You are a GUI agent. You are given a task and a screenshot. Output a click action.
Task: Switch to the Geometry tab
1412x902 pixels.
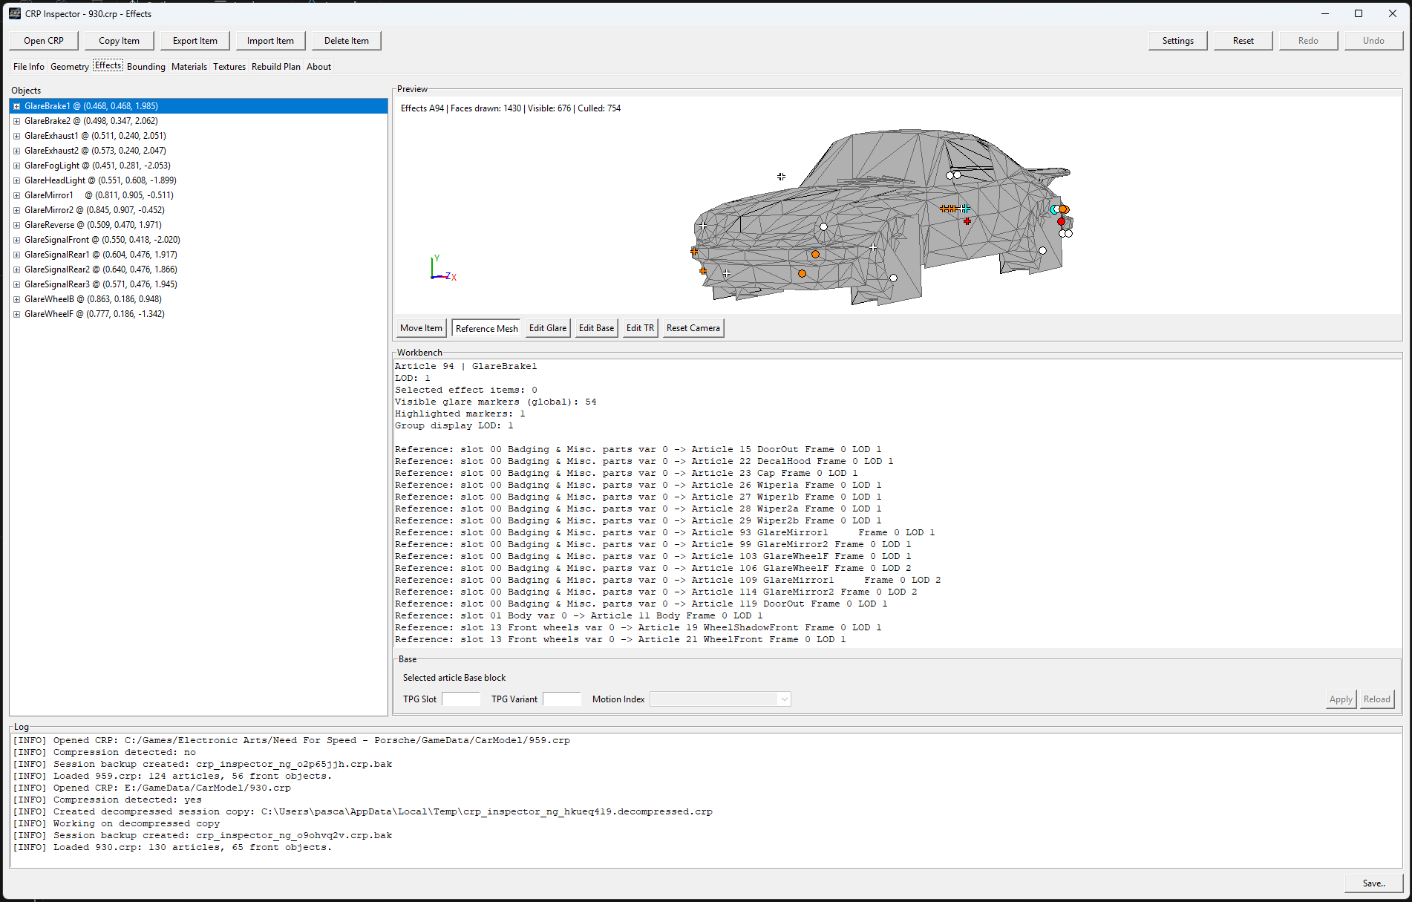tap(69, 67)
